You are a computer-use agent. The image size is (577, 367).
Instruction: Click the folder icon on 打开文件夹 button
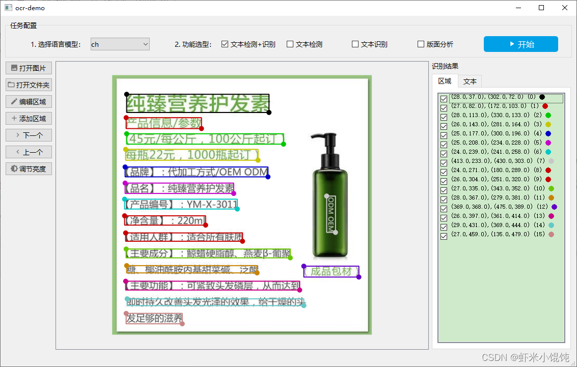[x=10, y=84]
